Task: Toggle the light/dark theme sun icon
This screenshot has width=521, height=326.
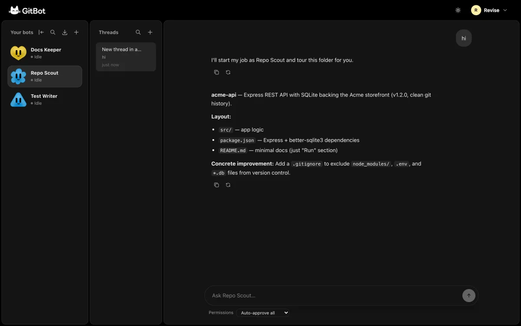Action: point(458,10)
